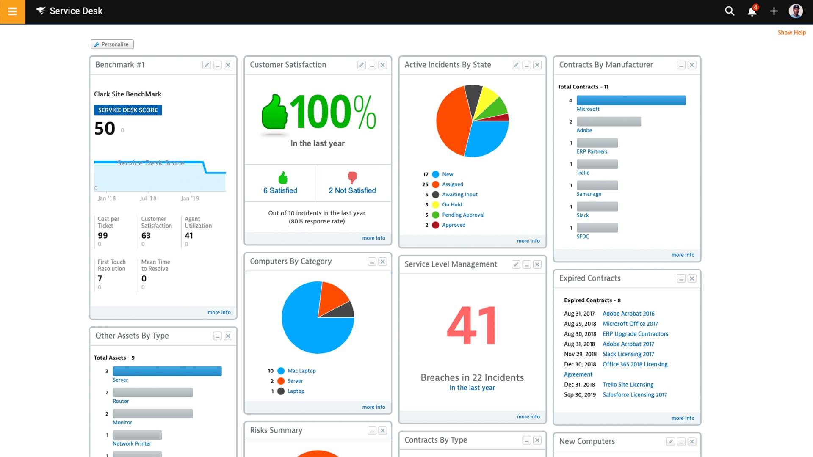Collapse the Computers By Category widget
The image size is (813, 457).
[x=372, y=262]
